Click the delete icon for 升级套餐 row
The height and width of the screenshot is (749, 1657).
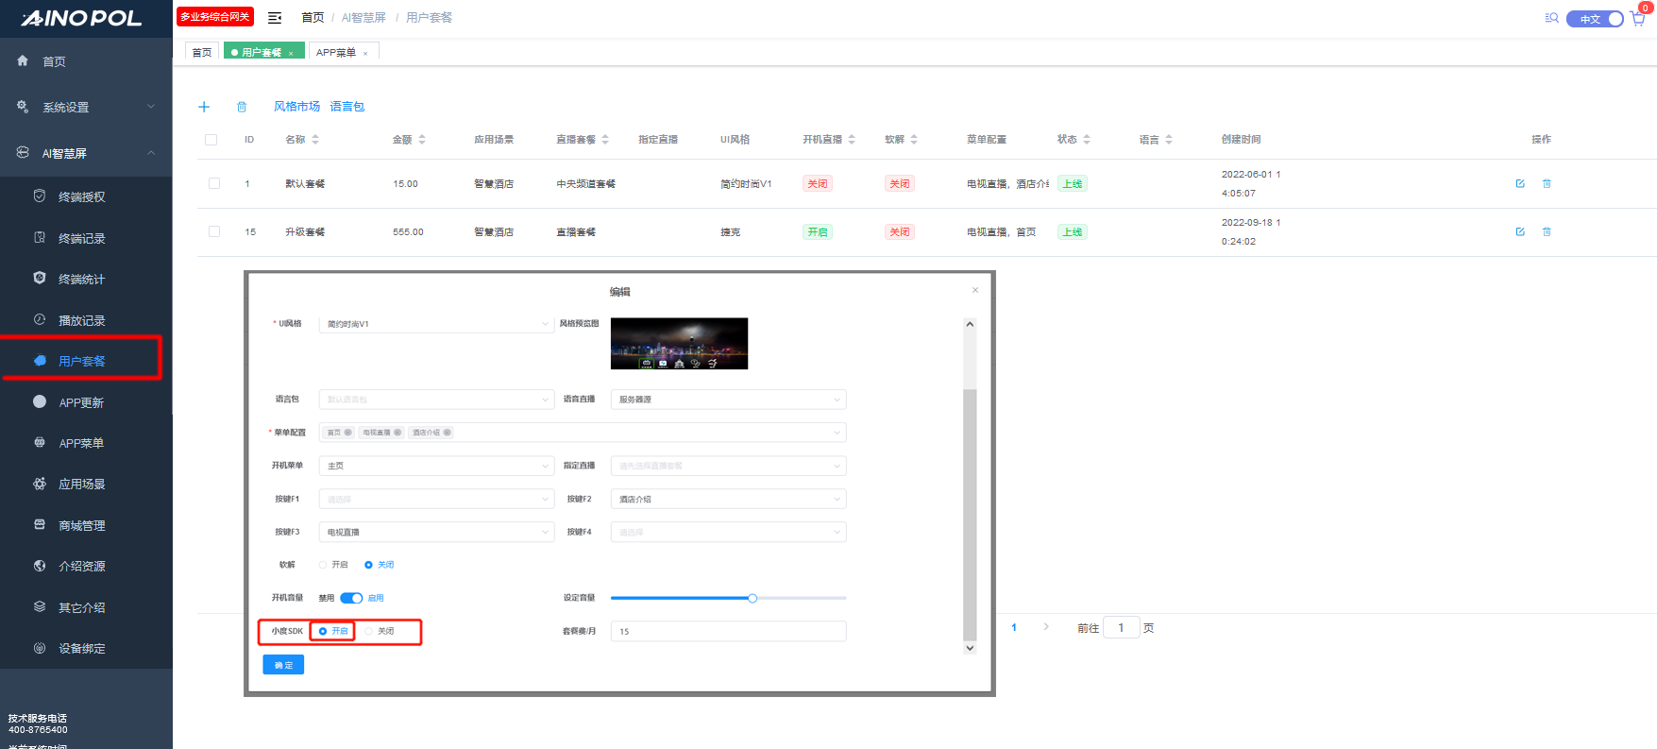tap(1547, 232)
